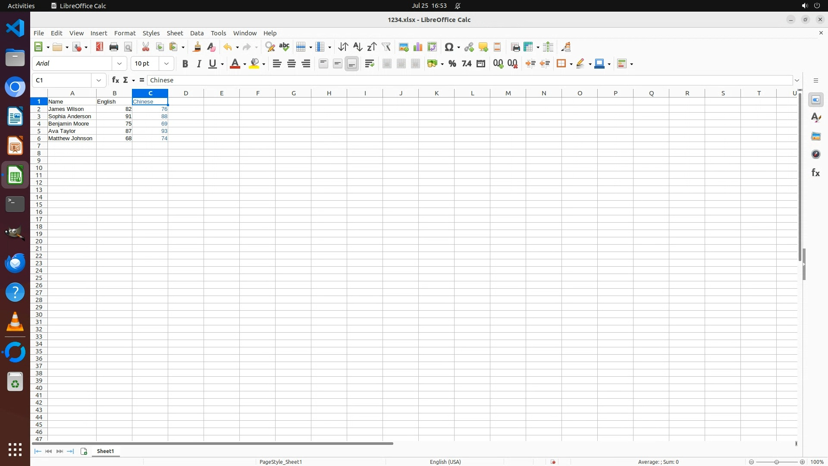The image size is (828, 466).
Task: Open sidebar Navigator compass icon
Action: point(815,154)
